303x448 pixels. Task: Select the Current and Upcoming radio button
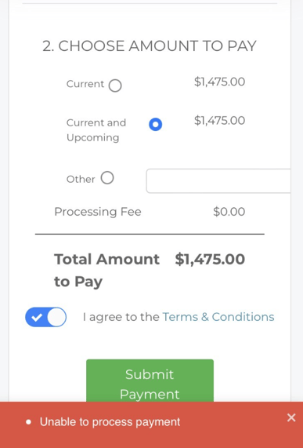(156, 125)
